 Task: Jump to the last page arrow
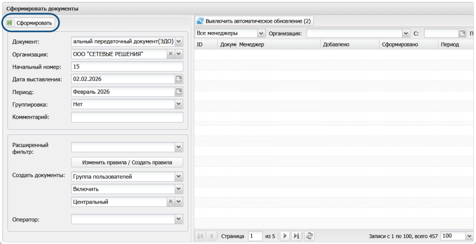coord(297,236)
